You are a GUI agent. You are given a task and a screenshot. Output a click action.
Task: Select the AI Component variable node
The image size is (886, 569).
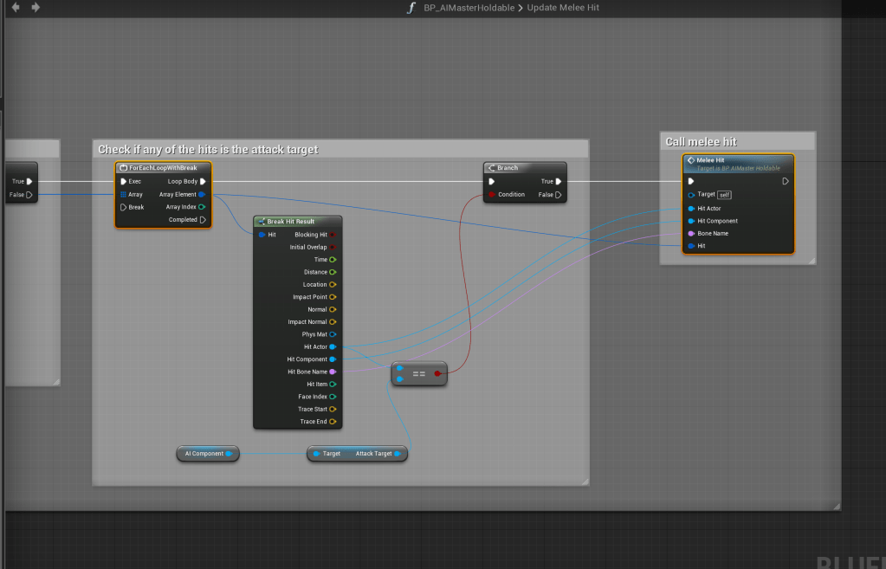click(204, 454)
